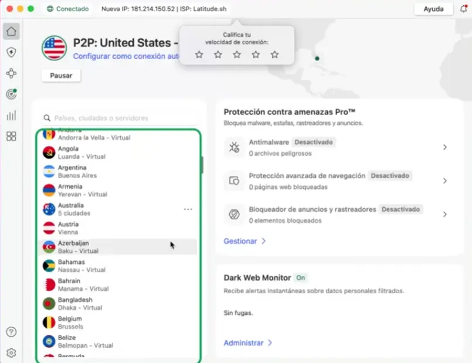
Task: Expand the Antimalware row chevron
Action: (x=444, y=146)
